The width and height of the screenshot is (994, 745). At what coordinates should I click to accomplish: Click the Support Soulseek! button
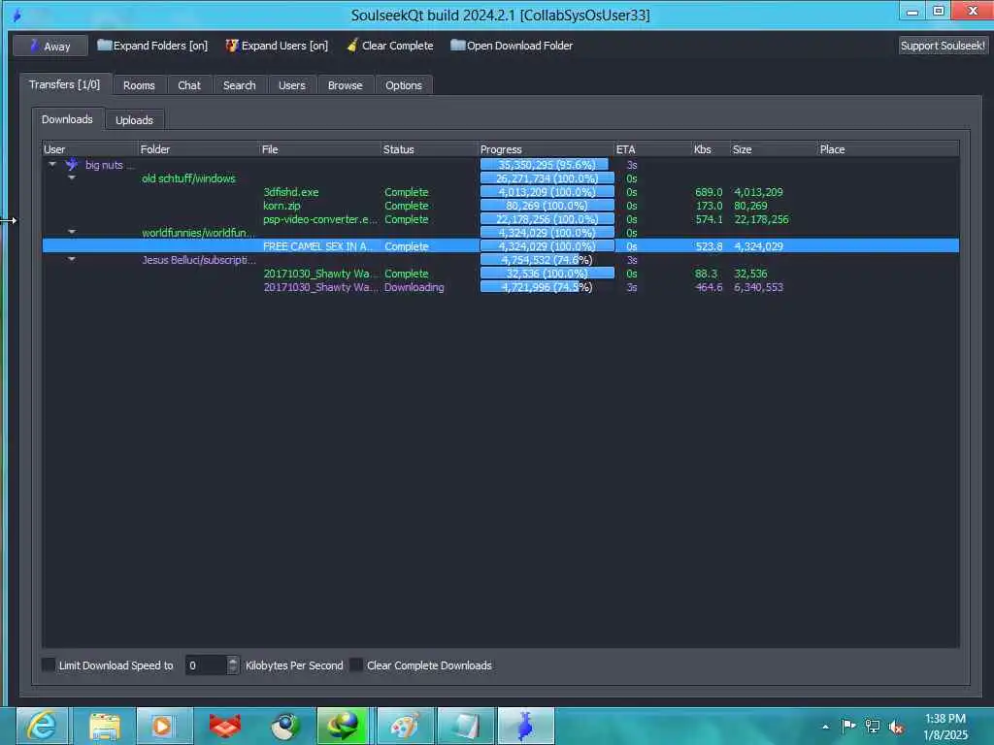pyautogui.click(x=943, y=46)
